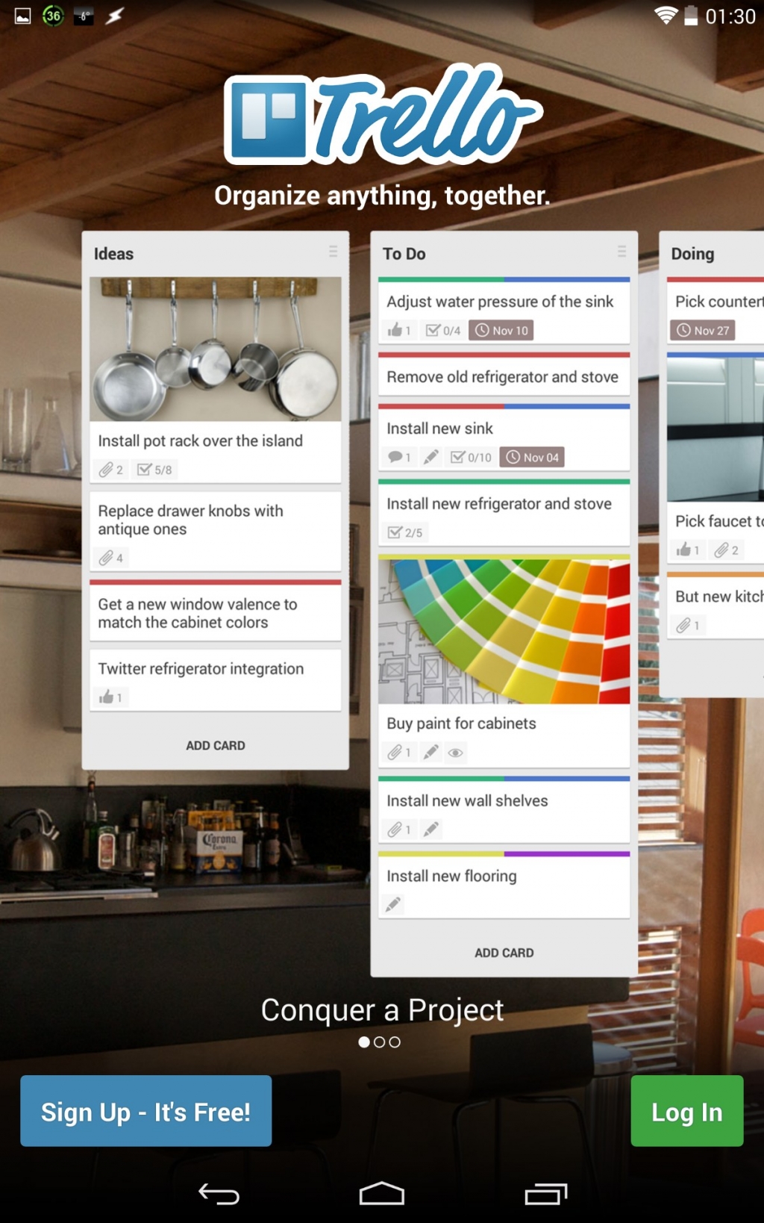
Task: Tap the green 36 notification icon in status bar
Action: coord(53,16)
